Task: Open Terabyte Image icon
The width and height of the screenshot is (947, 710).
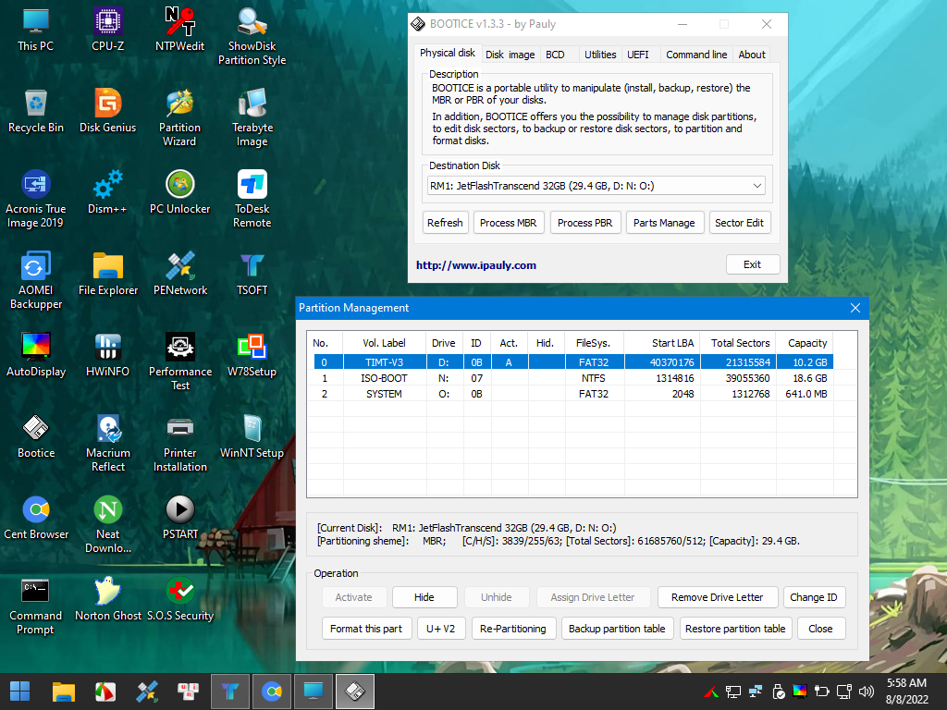Action: 252,117
